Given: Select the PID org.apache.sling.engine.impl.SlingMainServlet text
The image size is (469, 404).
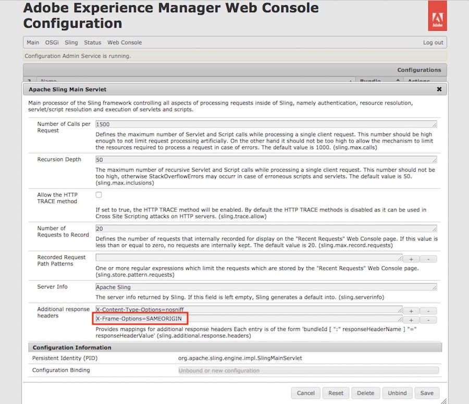Looking at the screenshot, I should [x=240, y=358].
